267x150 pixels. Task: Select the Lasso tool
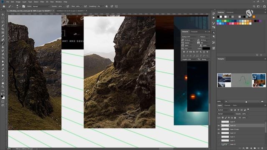3,22
